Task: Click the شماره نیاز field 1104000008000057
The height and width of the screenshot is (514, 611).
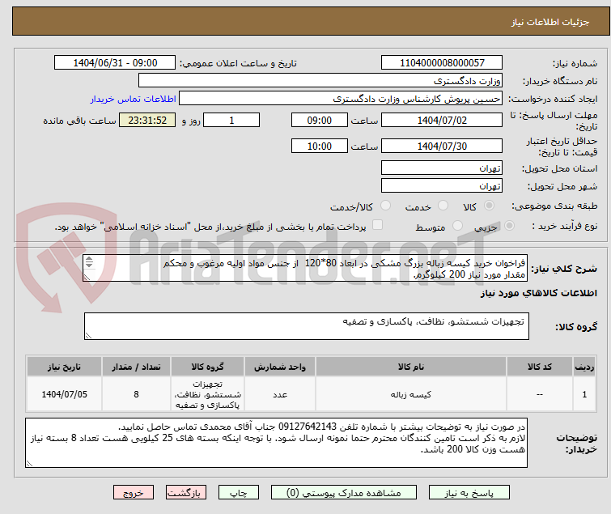Action: click(442, 63)
